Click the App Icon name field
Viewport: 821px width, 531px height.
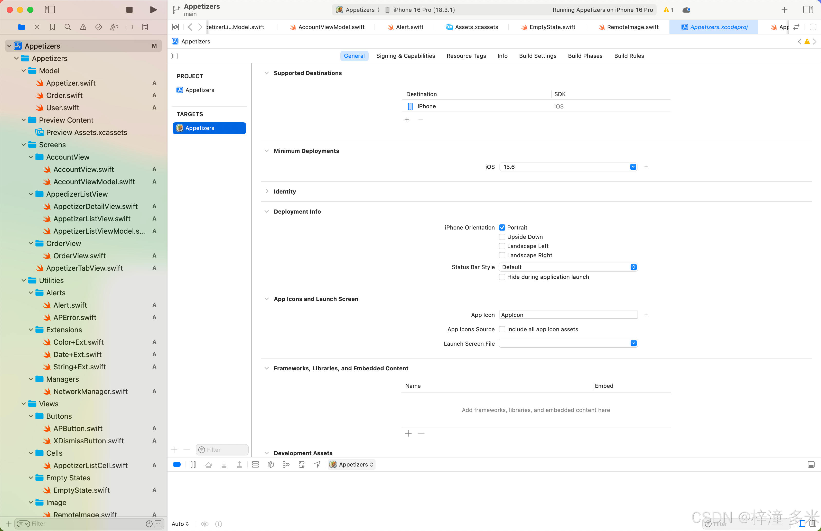pos(568,315)
